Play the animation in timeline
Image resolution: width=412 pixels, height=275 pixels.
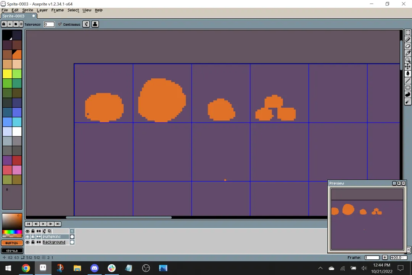[43, 224]
